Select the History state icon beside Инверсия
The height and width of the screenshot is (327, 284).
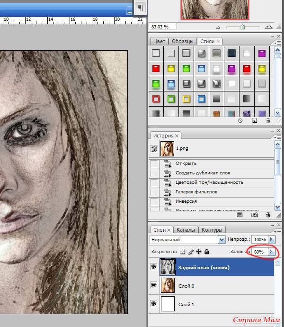point(167,201)
